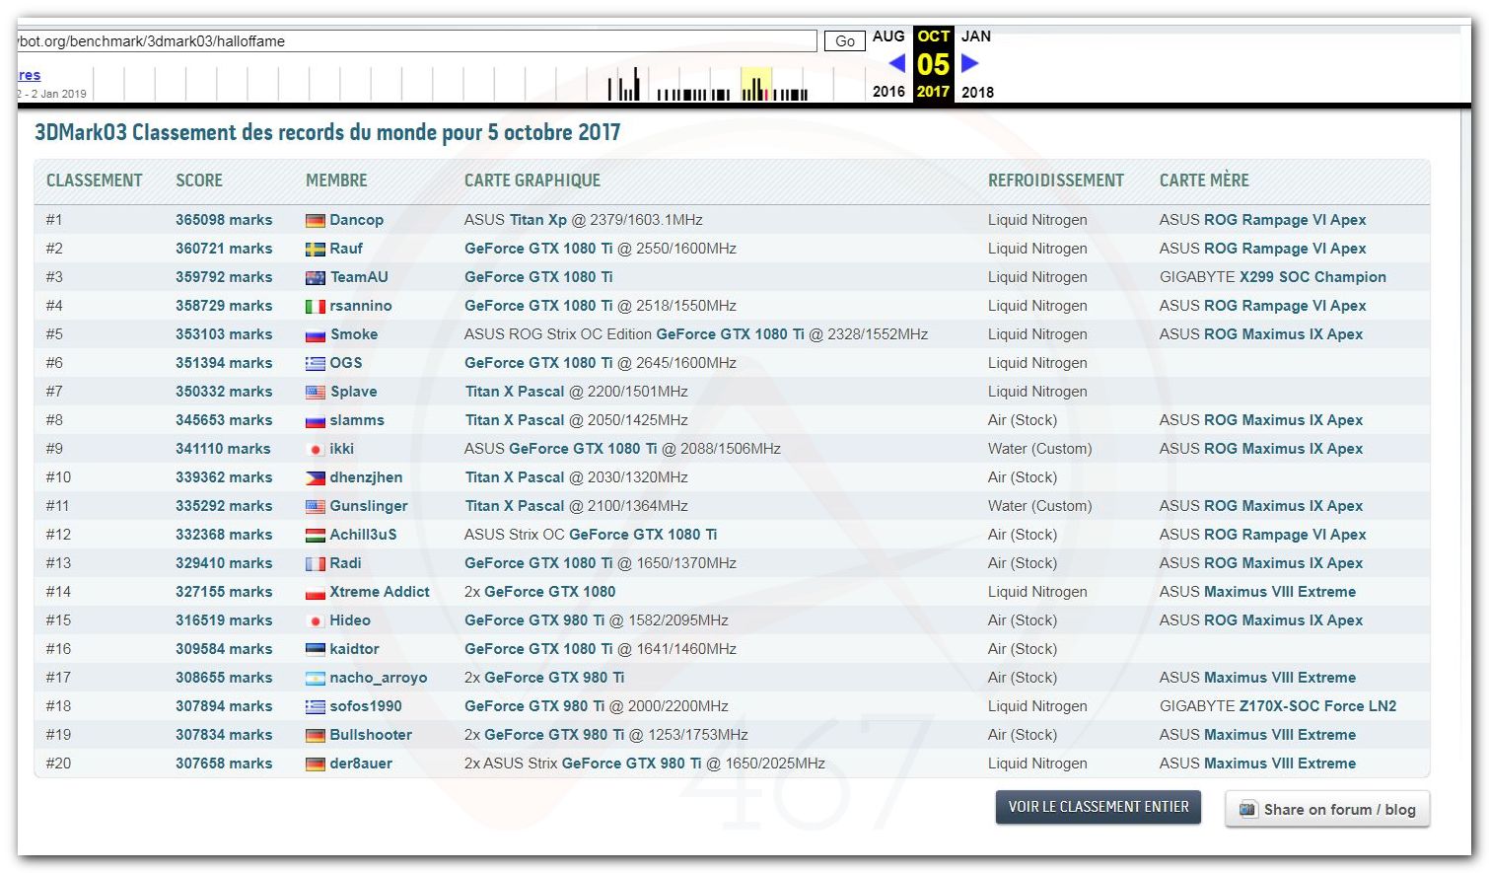The width and height of the screenshot is (1489, 873).
Task: Click the CARTE GRAPHIQUE column header
Action: (532, 181)
